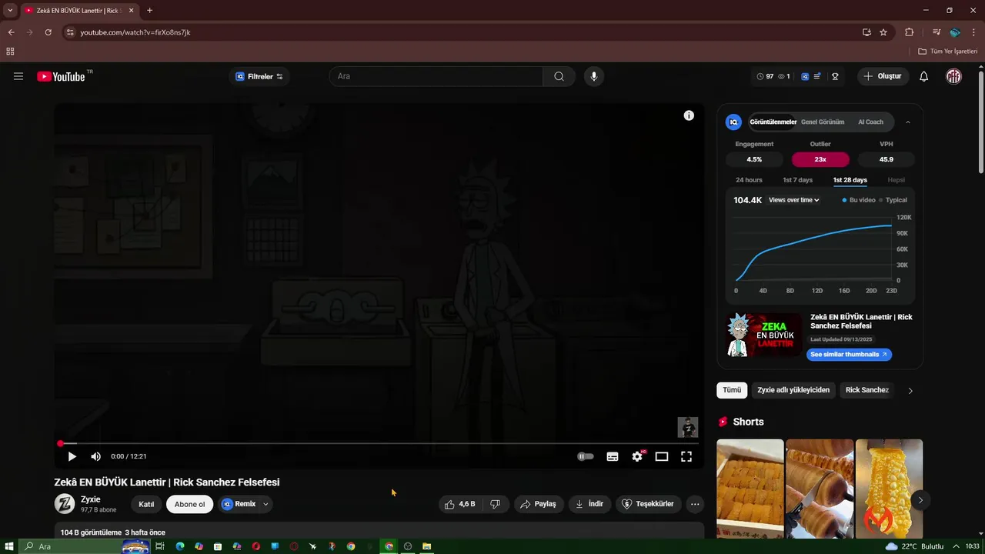Click the vidIQ checklist icon with blue dot
Screen dimensions: 985x554
point(817,76)
